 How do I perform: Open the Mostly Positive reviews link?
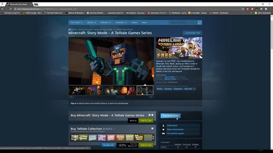click(170, 79)
